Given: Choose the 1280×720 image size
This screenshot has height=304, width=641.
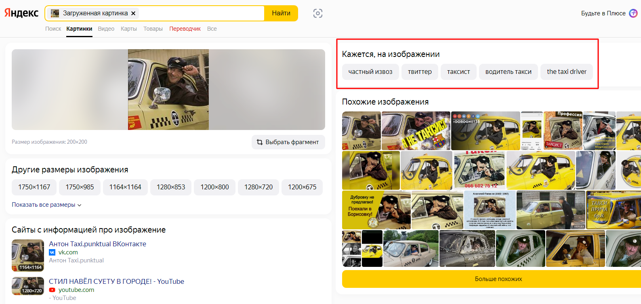Looking at the screenshot, I should [259, 187].
